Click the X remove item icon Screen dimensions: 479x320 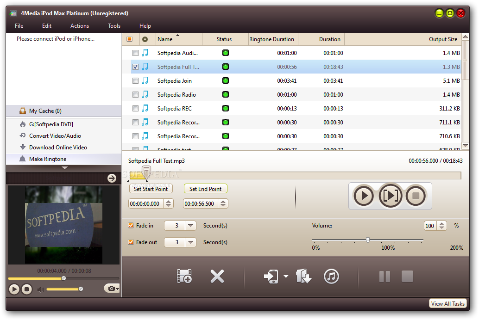point(217,277)
